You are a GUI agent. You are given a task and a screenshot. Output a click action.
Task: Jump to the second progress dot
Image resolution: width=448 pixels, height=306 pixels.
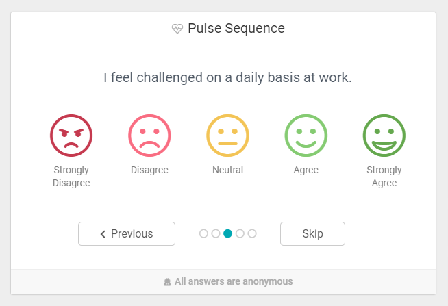[216, 233]
